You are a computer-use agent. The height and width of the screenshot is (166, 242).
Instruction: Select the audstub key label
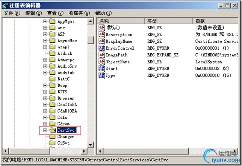[x=66, y=72]
